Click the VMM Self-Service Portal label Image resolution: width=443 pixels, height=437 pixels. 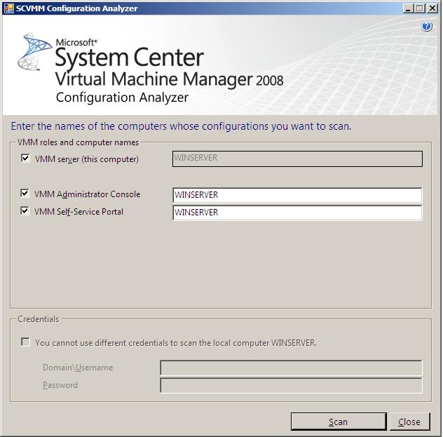pyautogui.click(x=79, y=212)
